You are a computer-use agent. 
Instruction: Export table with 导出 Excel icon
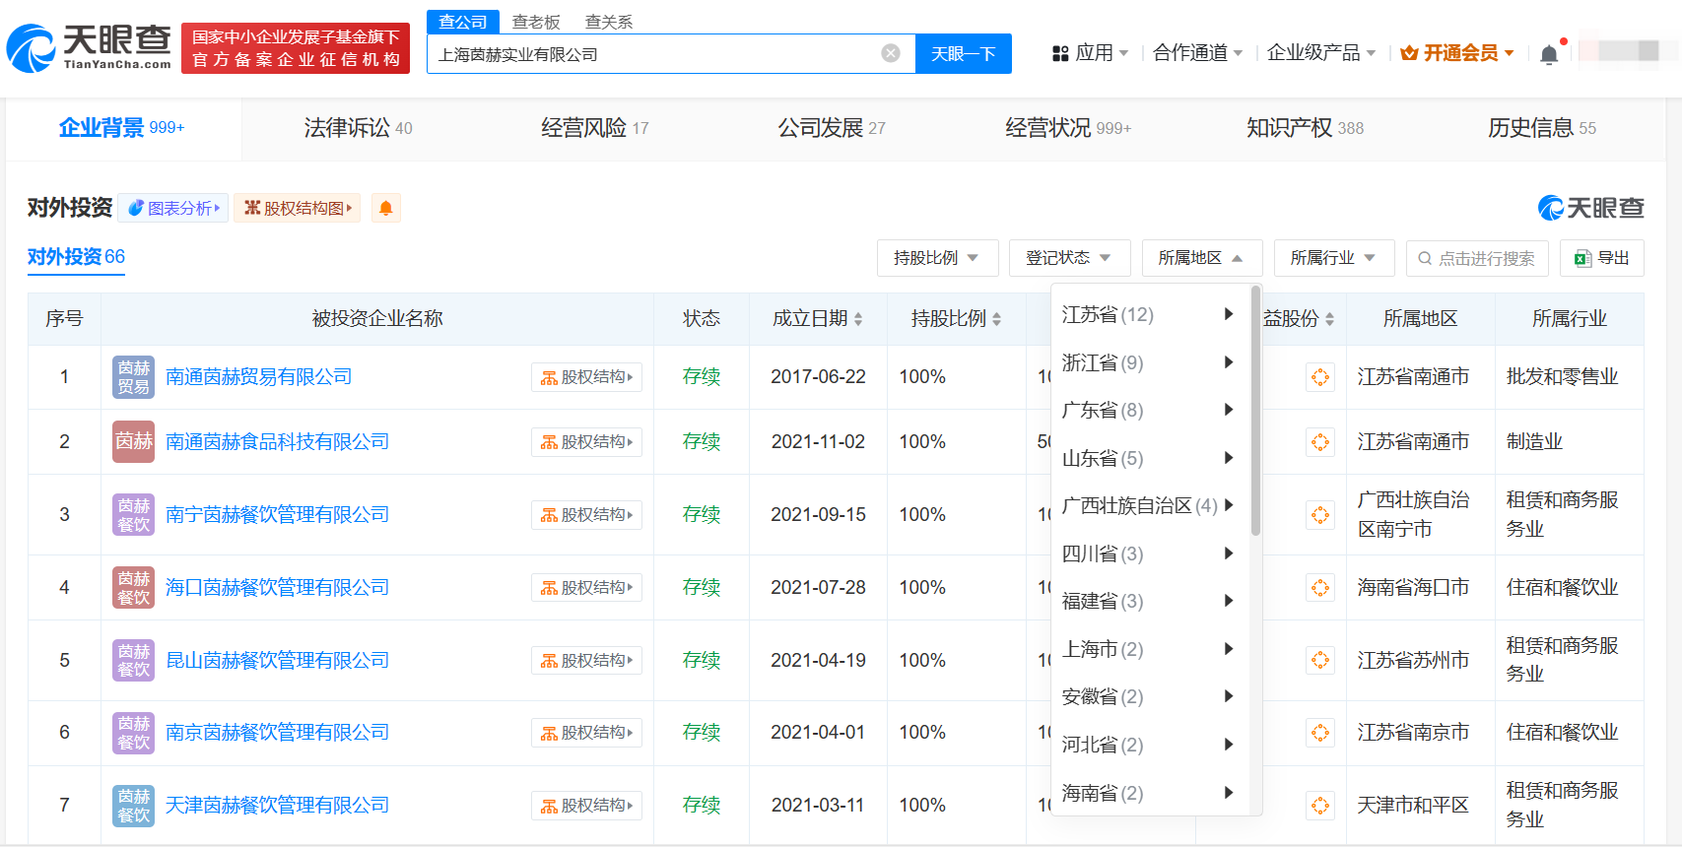1601,258
